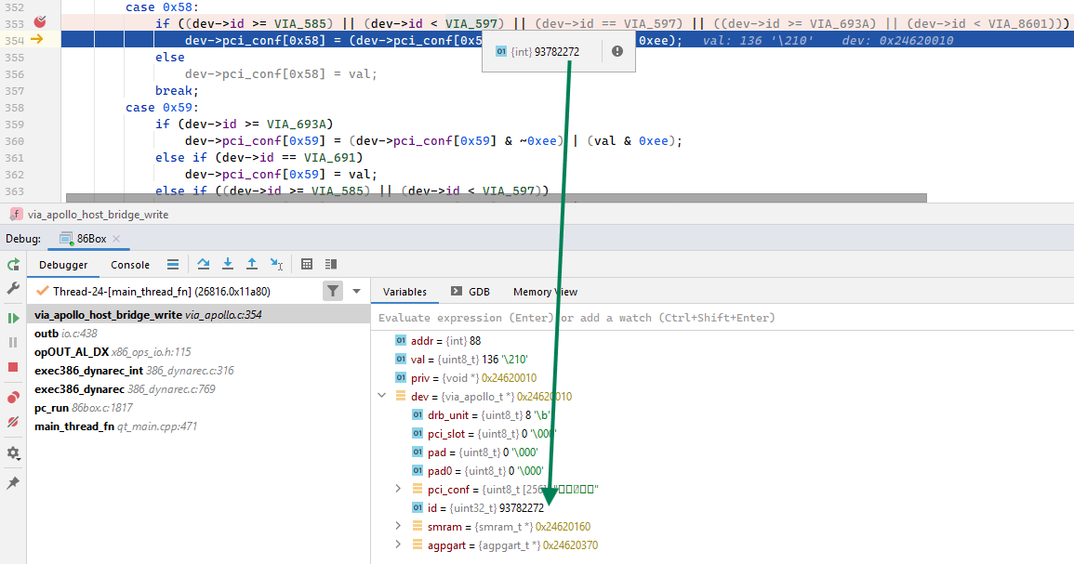Step over the current line
Screen dimensions: 1074x564
(x=204, y=264)
